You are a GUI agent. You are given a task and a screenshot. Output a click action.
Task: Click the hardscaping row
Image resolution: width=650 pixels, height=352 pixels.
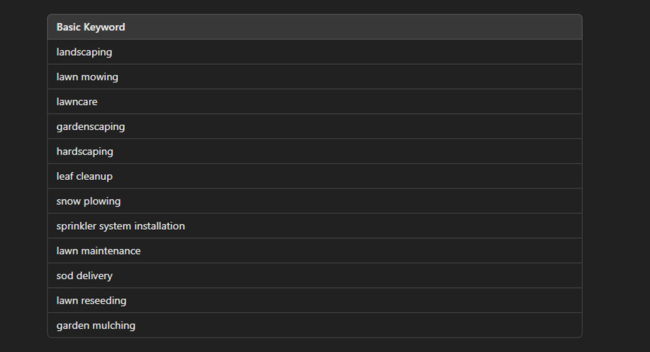tap(315, 151)
